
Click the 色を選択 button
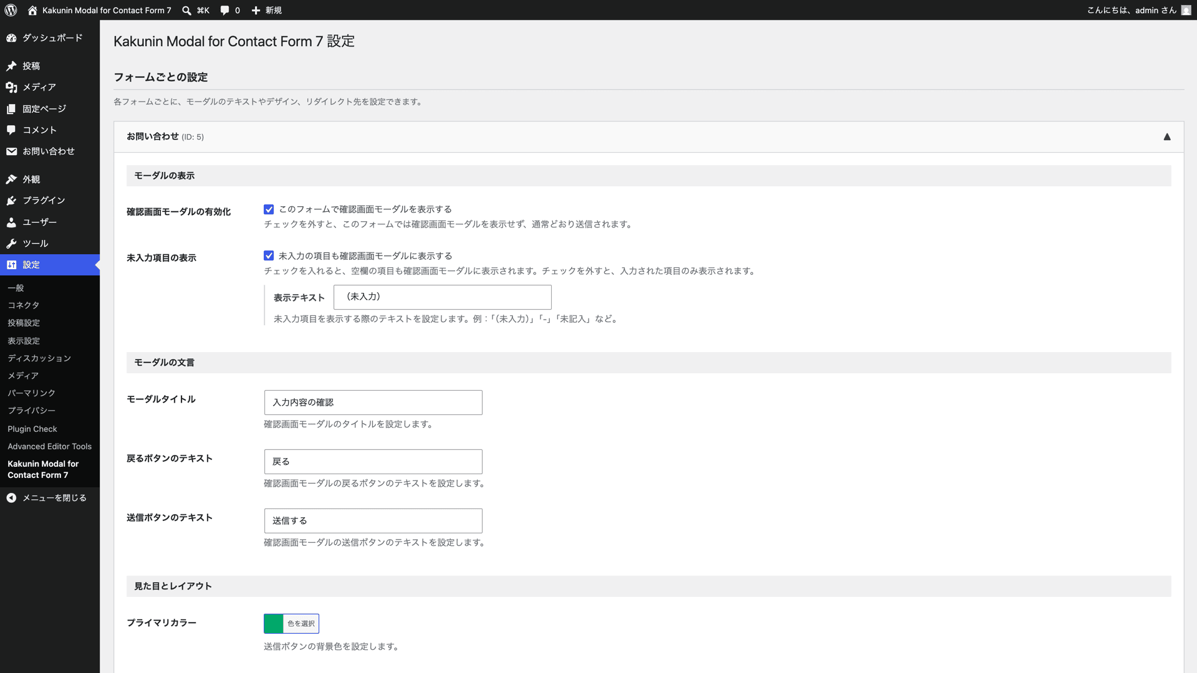[x=301, y=624]
